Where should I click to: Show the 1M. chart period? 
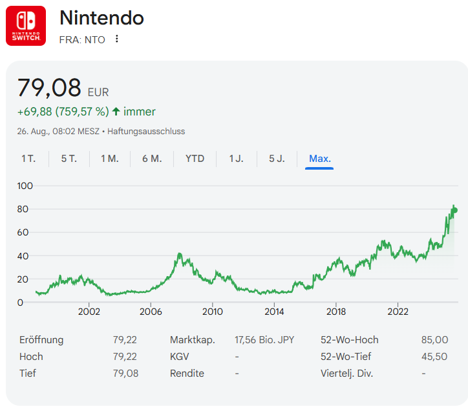tap(109, 159)
